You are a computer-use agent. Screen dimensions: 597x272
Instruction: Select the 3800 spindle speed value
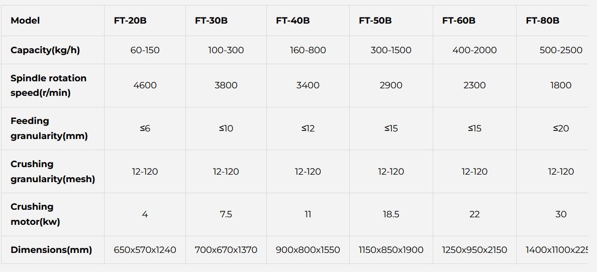(x=226, y=85)
